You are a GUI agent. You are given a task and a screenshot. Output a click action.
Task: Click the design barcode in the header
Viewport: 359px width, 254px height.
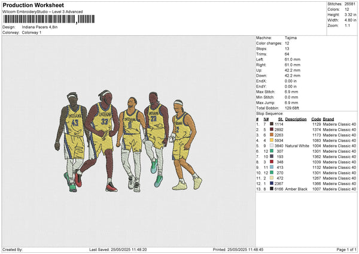[48, 19]
